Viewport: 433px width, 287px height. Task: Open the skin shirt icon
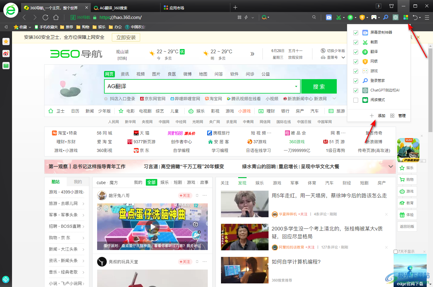(392, 6)
